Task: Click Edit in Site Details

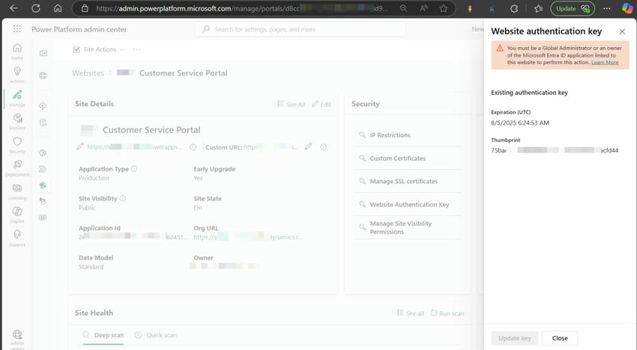Action: point(321,104)
